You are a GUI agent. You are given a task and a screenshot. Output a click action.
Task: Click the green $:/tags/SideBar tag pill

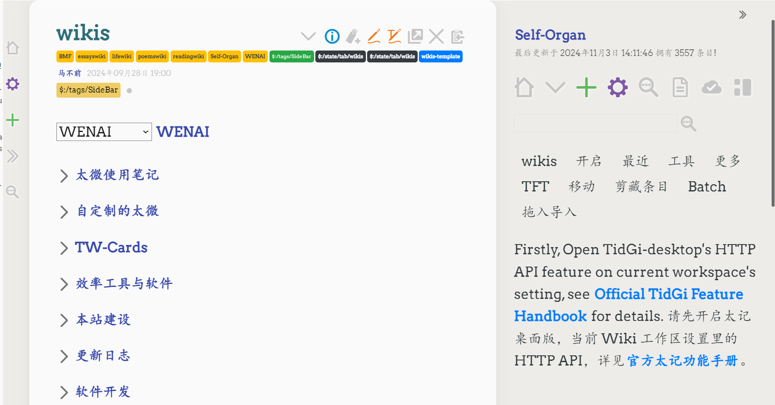click(292, 56)
